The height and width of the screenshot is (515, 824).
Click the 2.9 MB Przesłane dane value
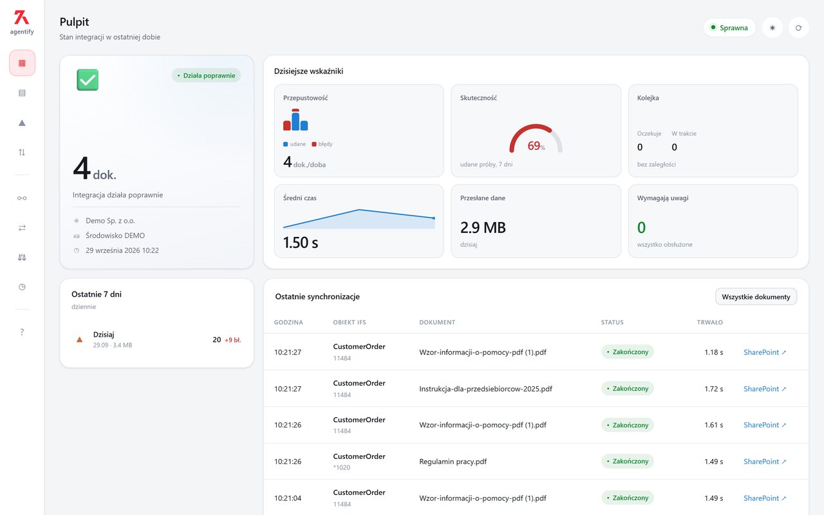coord(483,227)
